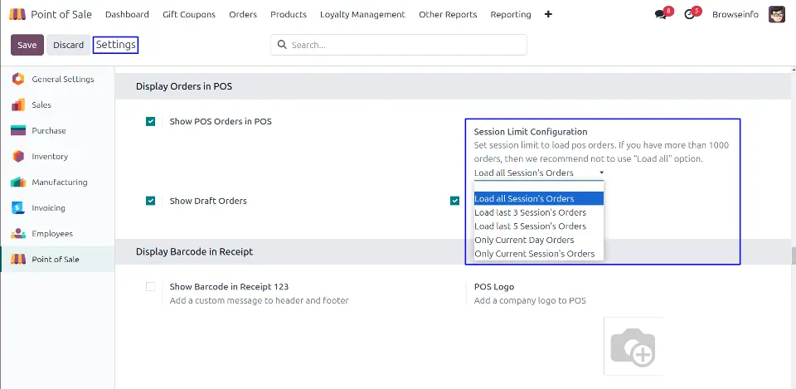Focus the Search input field

(x=399, y=45)
